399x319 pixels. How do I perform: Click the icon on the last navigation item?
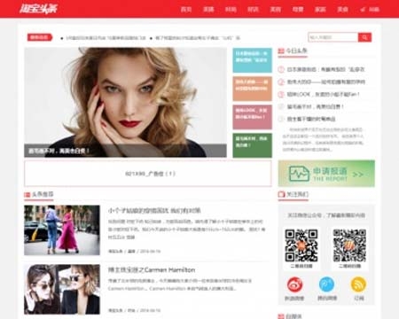coord(363,10)
